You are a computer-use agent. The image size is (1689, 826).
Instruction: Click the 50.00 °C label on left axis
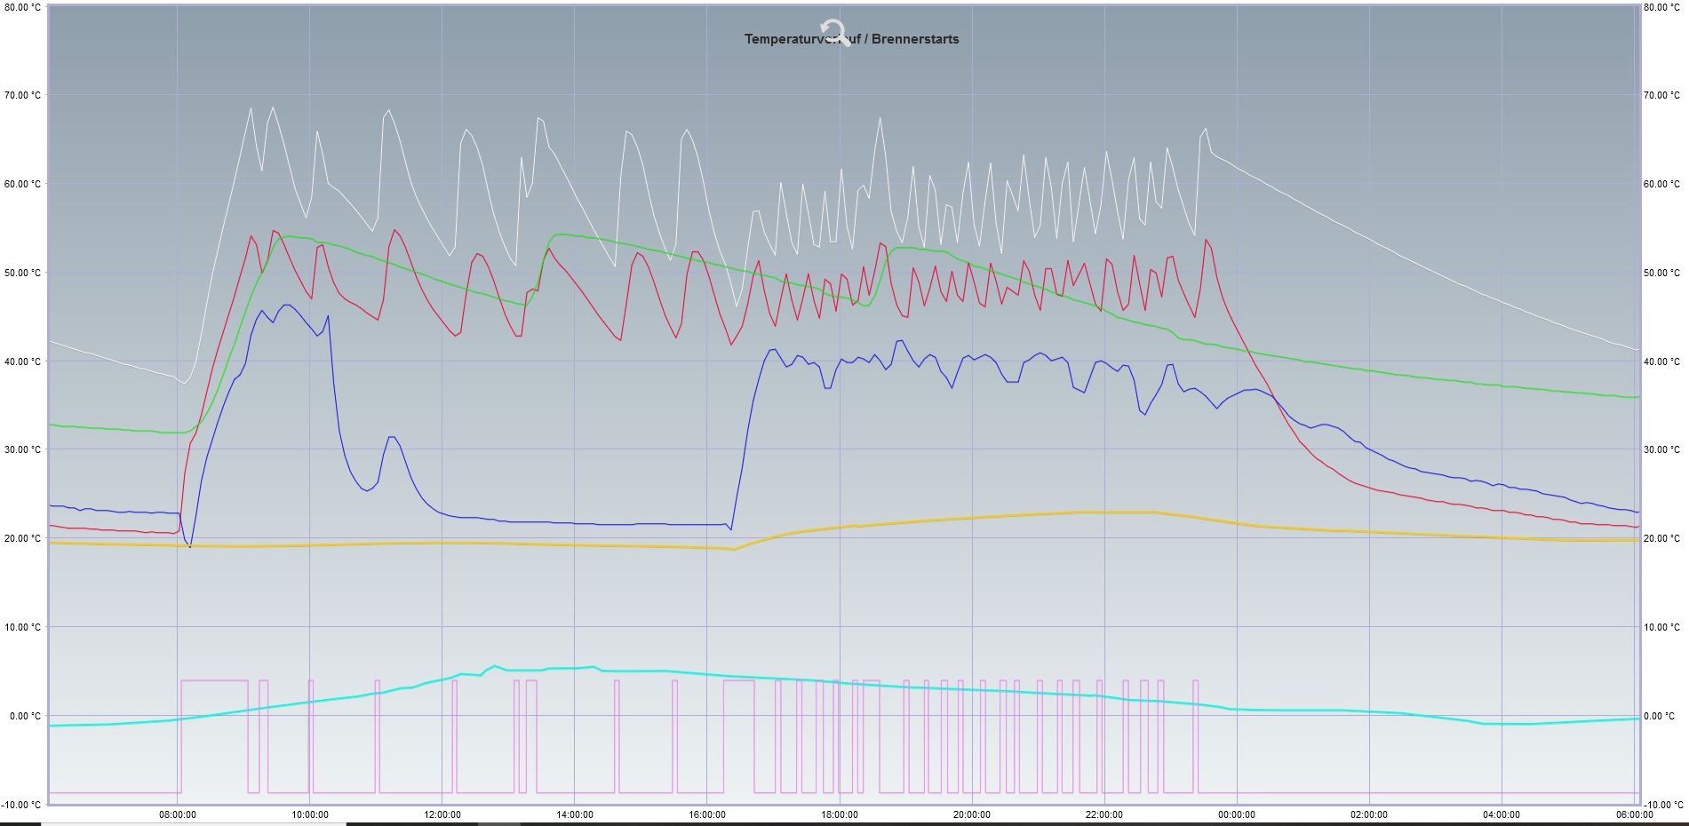pyautogui.click(x=22, y=273)
